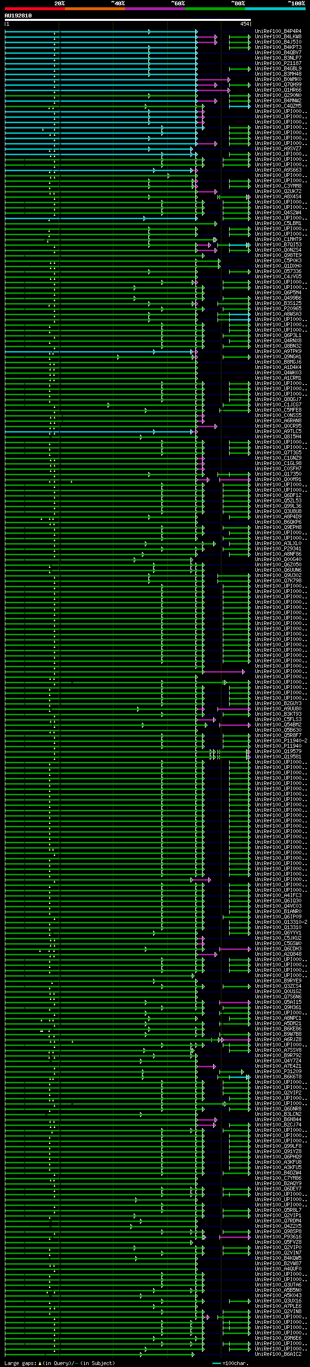Click the orange ~40% identity legend segment
The height and width of the screenshot is (1367, 310).
pos(95,9)
